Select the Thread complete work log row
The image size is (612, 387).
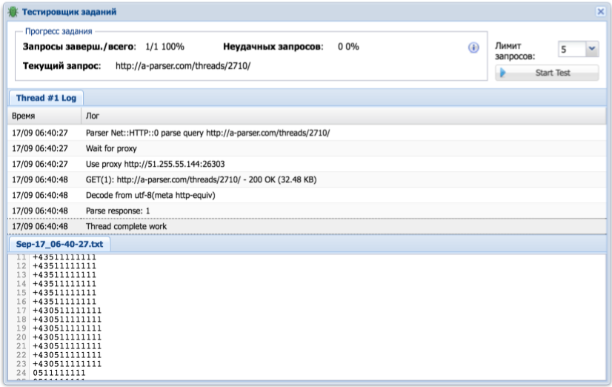coord(307,227)
